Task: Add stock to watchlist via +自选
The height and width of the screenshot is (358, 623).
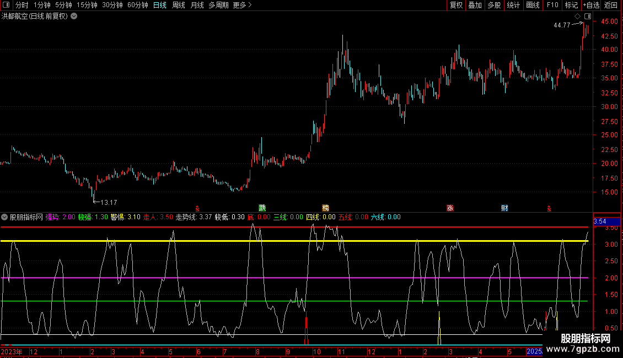Action: (591, 5)
